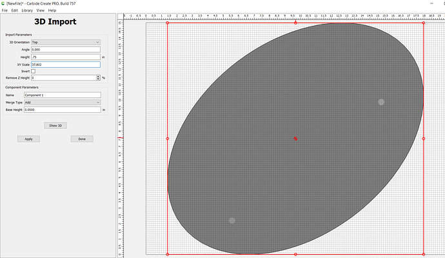Click the component Name field
Image resolution: width=445 pixels, height=258 pixels.
point(63,95)
